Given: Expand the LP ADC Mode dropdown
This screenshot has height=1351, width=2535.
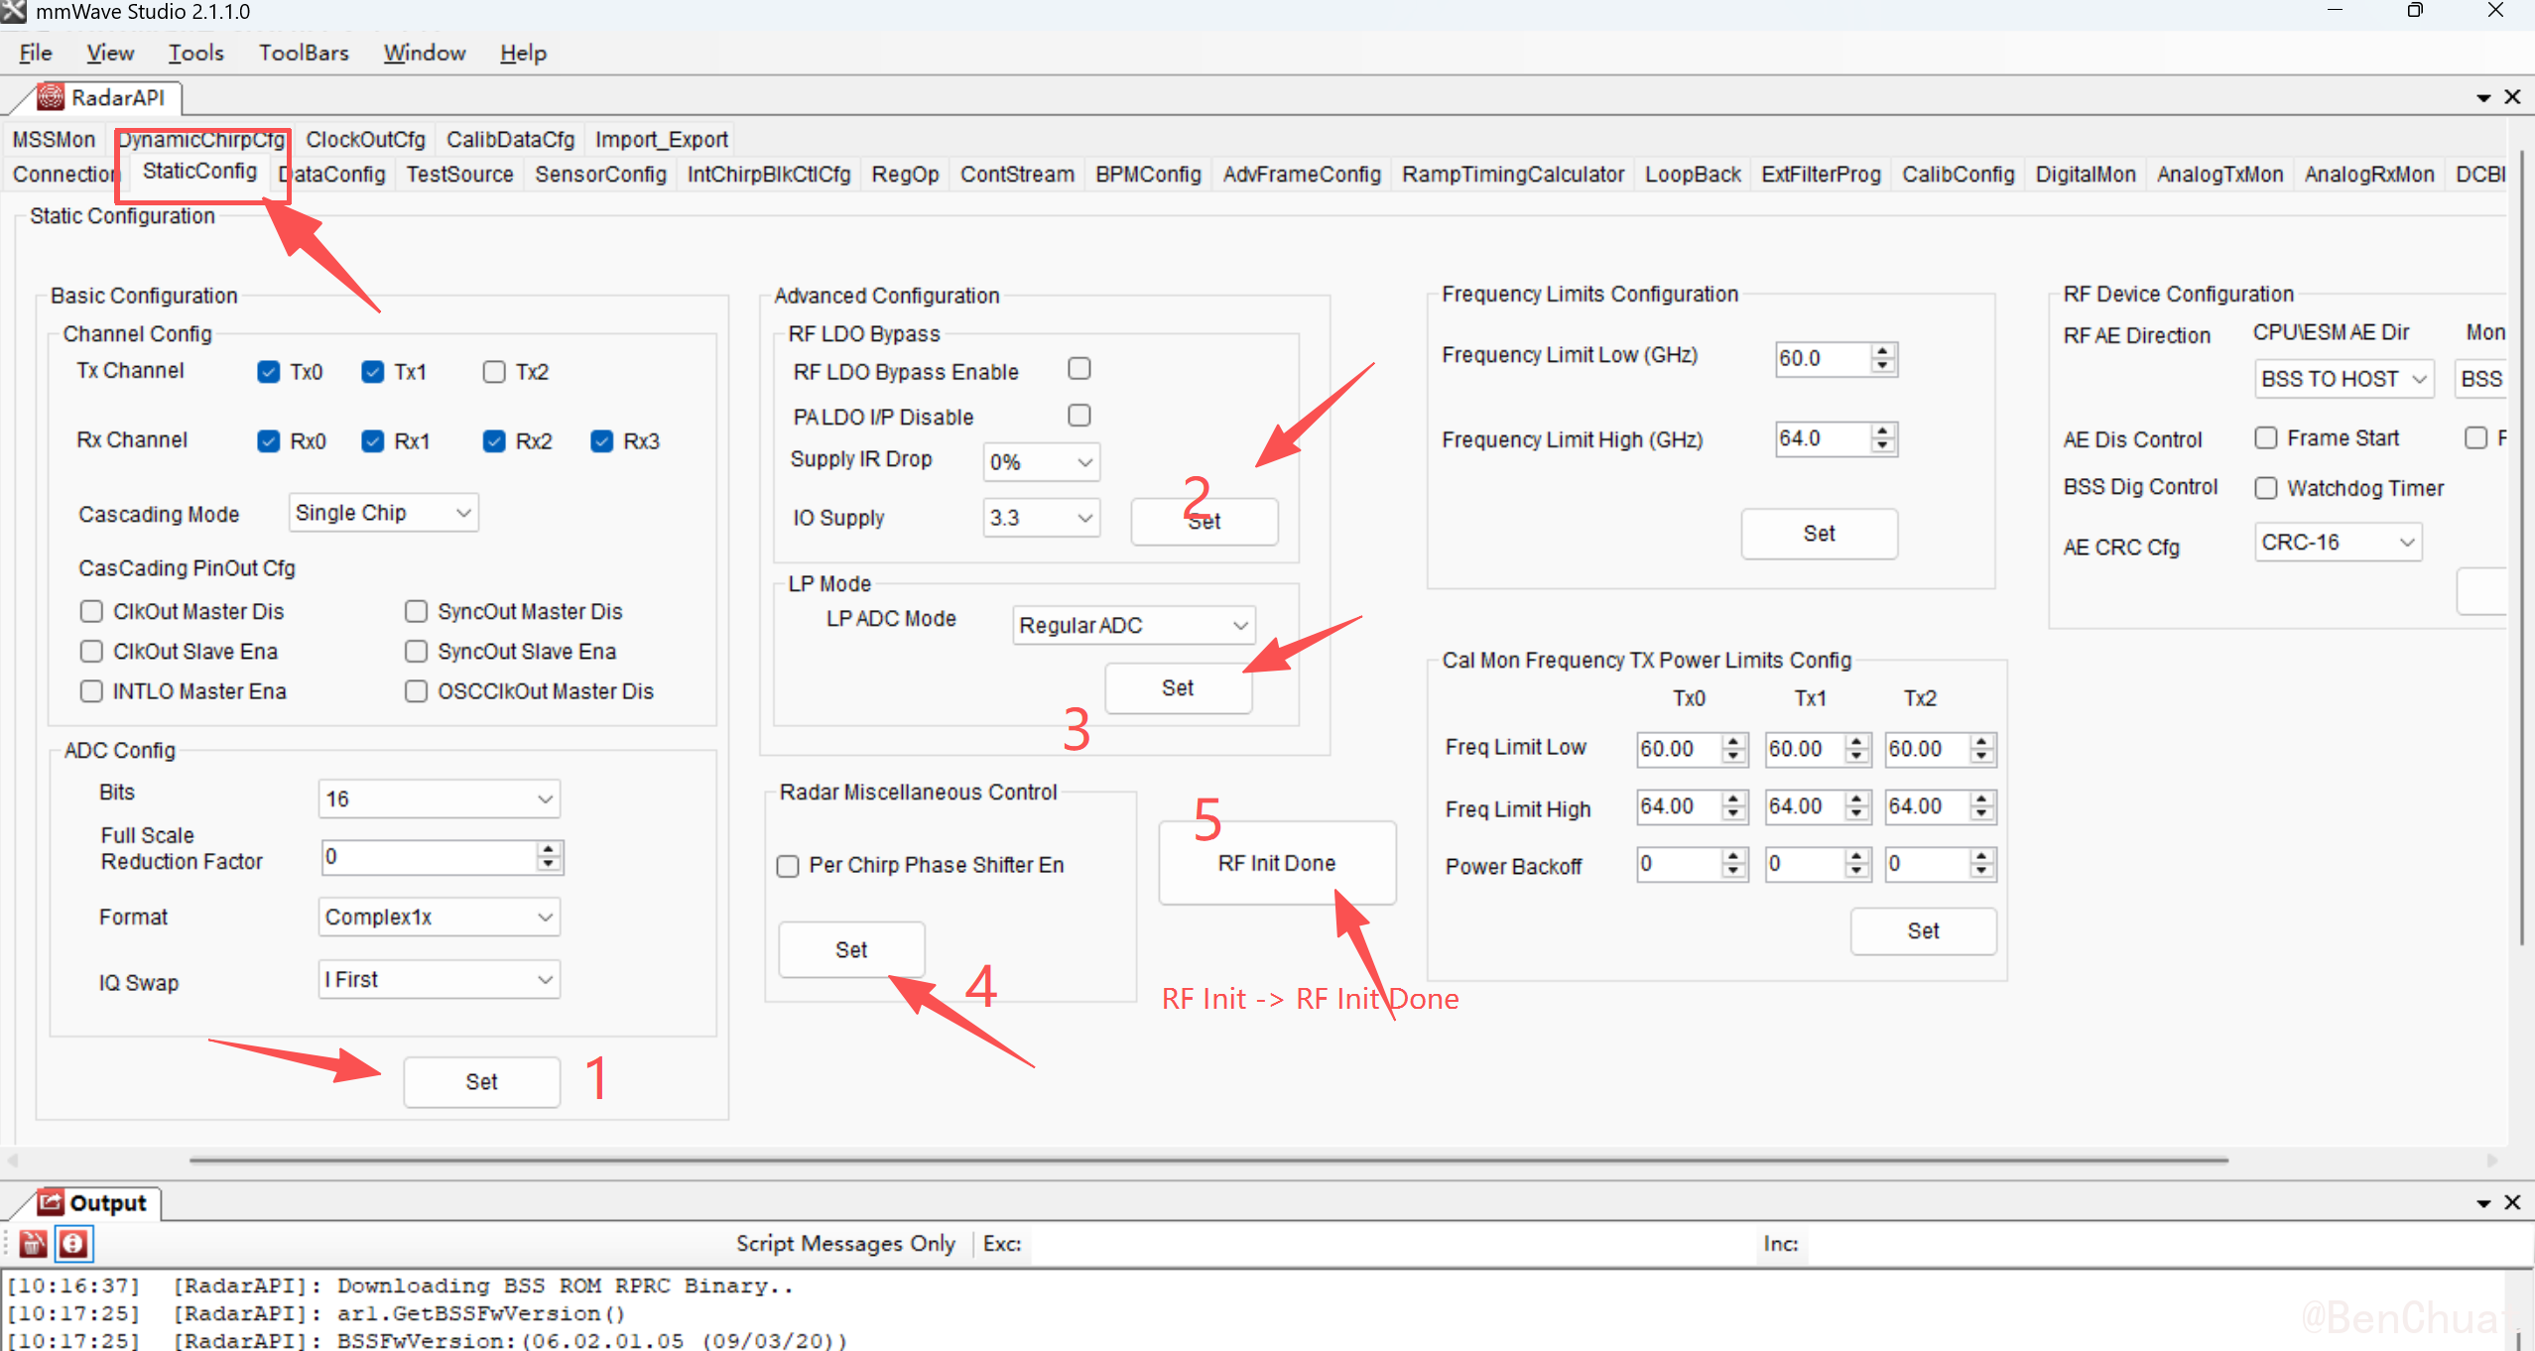Looking at the screenshot, I should [x=1133, y=625].
